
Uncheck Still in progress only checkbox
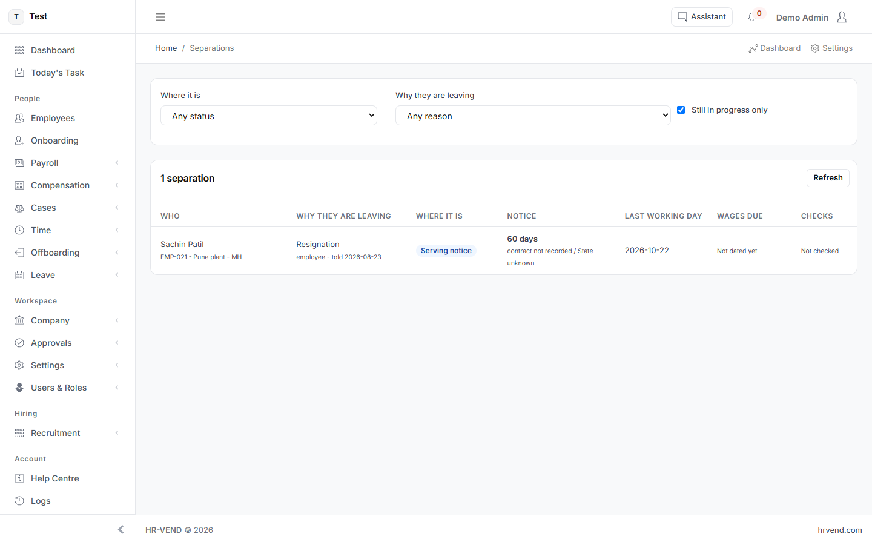coord(681,110)
